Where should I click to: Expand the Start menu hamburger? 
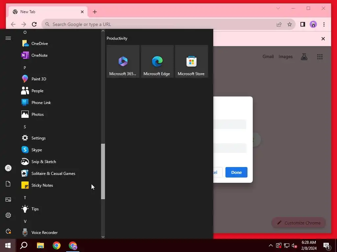click(8, 38)
